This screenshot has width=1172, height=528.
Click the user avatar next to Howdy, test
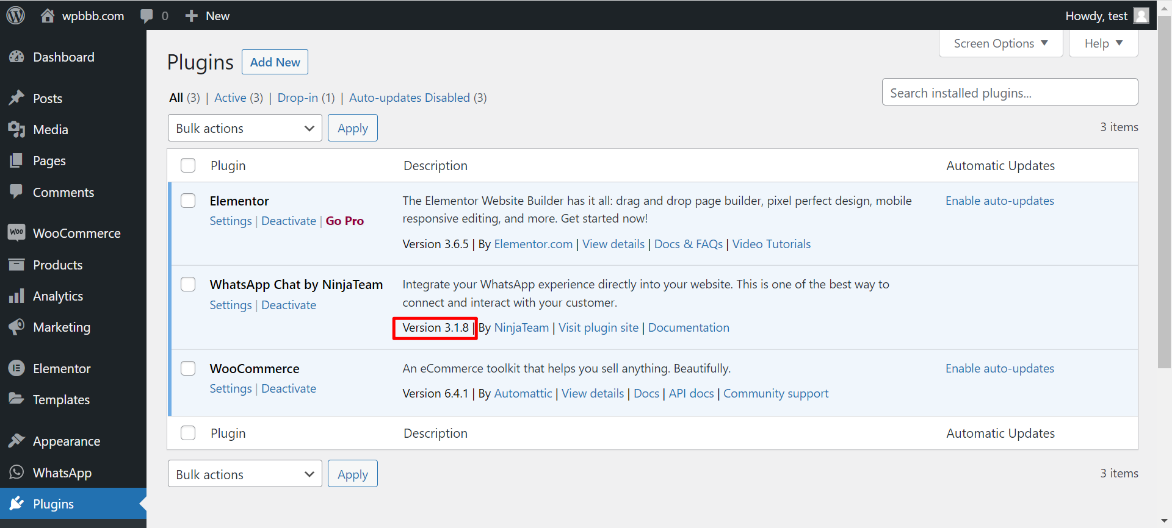click(1141, 16)
